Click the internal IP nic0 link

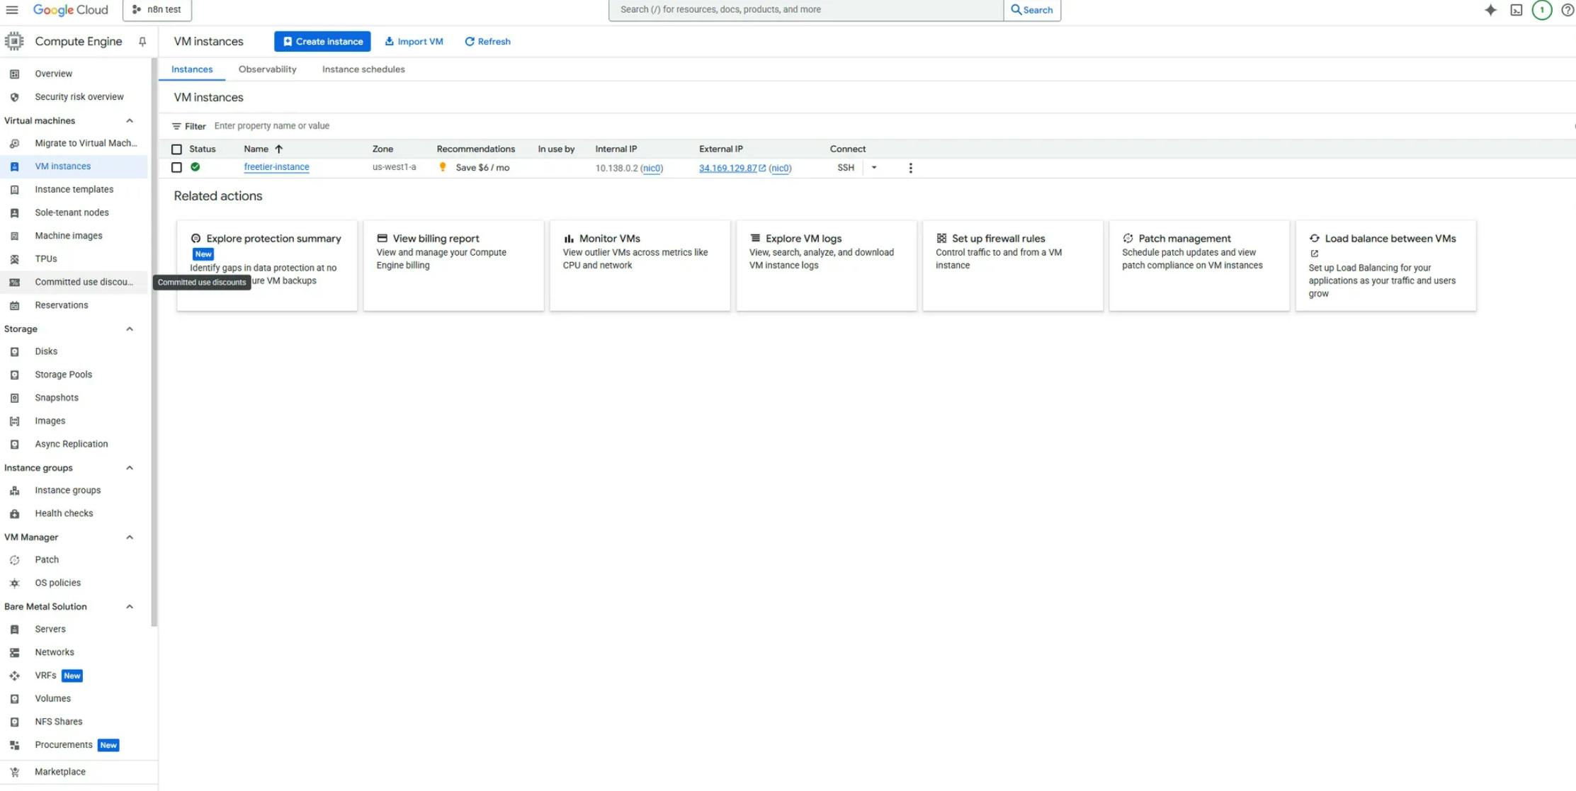pos(652,169)
